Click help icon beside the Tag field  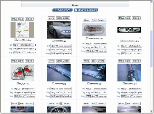(x=35, y=49)
